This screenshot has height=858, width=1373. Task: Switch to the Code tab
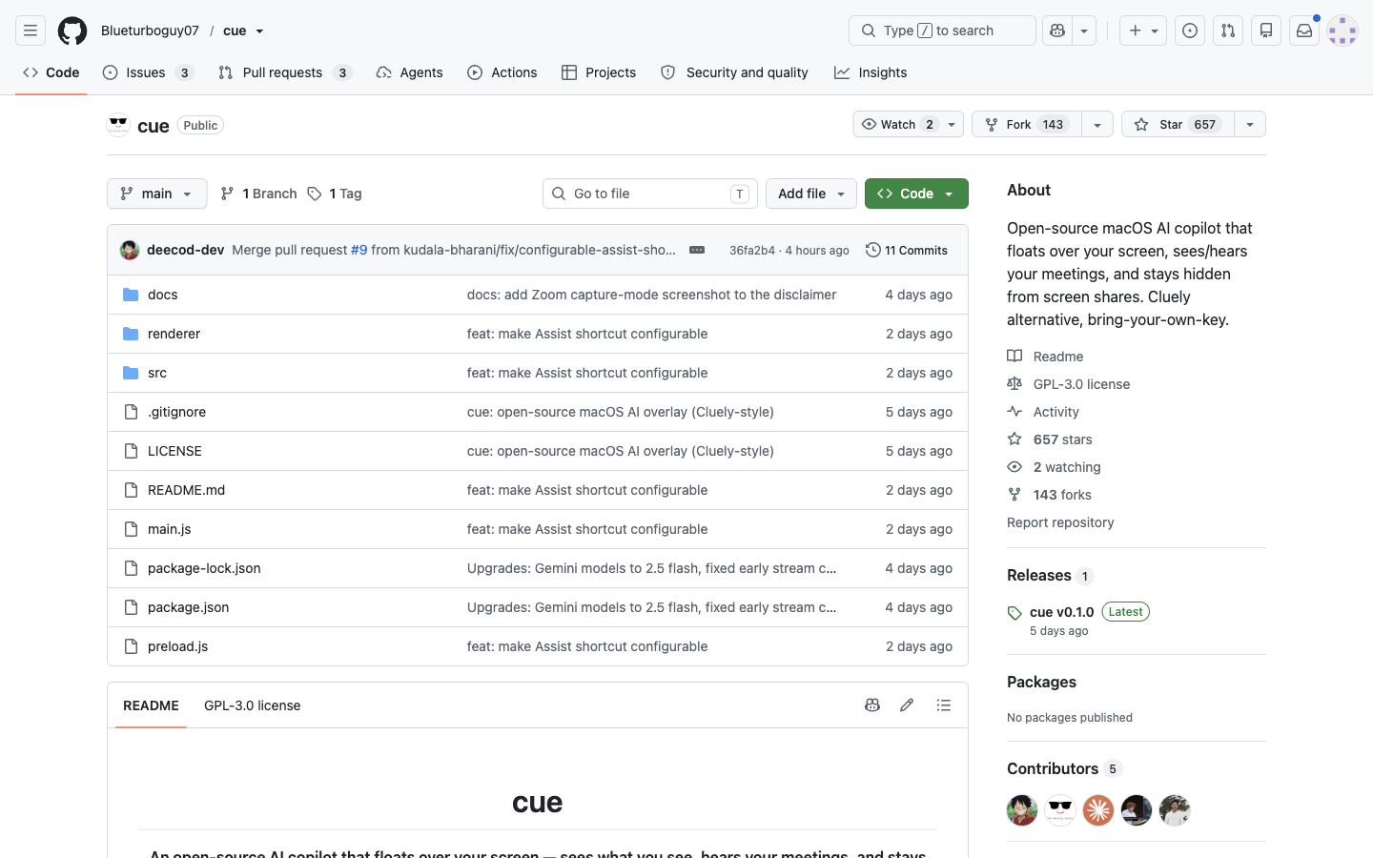[51, 72]
